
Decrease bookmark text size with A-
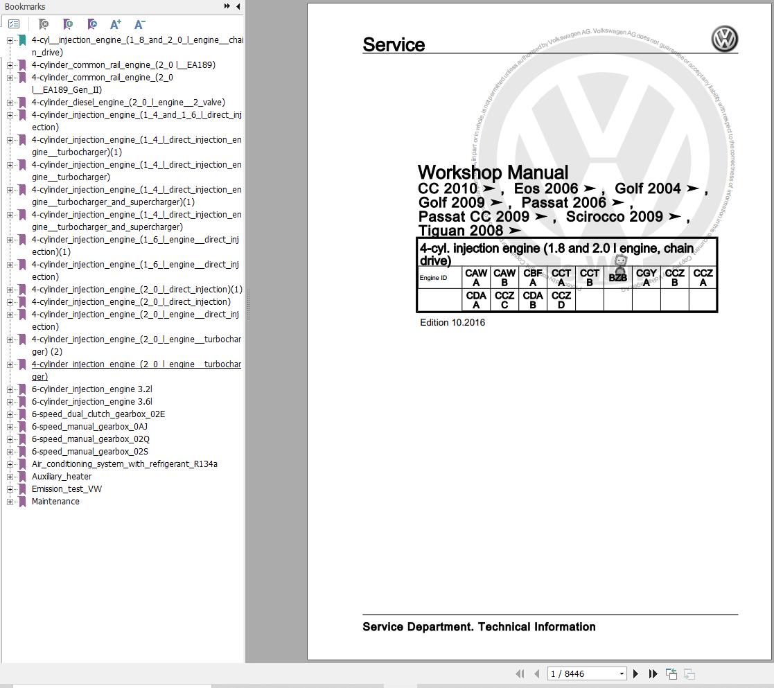click(x=140, y=24)
